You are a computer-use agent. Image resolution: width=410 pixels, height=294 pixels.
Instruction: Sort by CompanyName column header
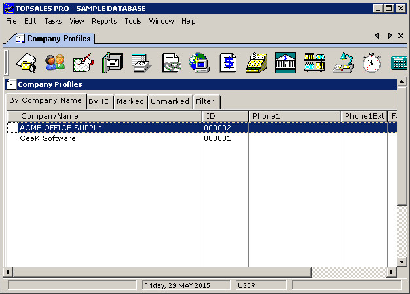104,116
